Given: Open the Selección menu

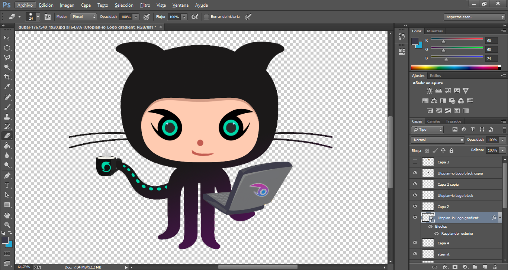Looking at the screenshot, I should pos(124,5).
